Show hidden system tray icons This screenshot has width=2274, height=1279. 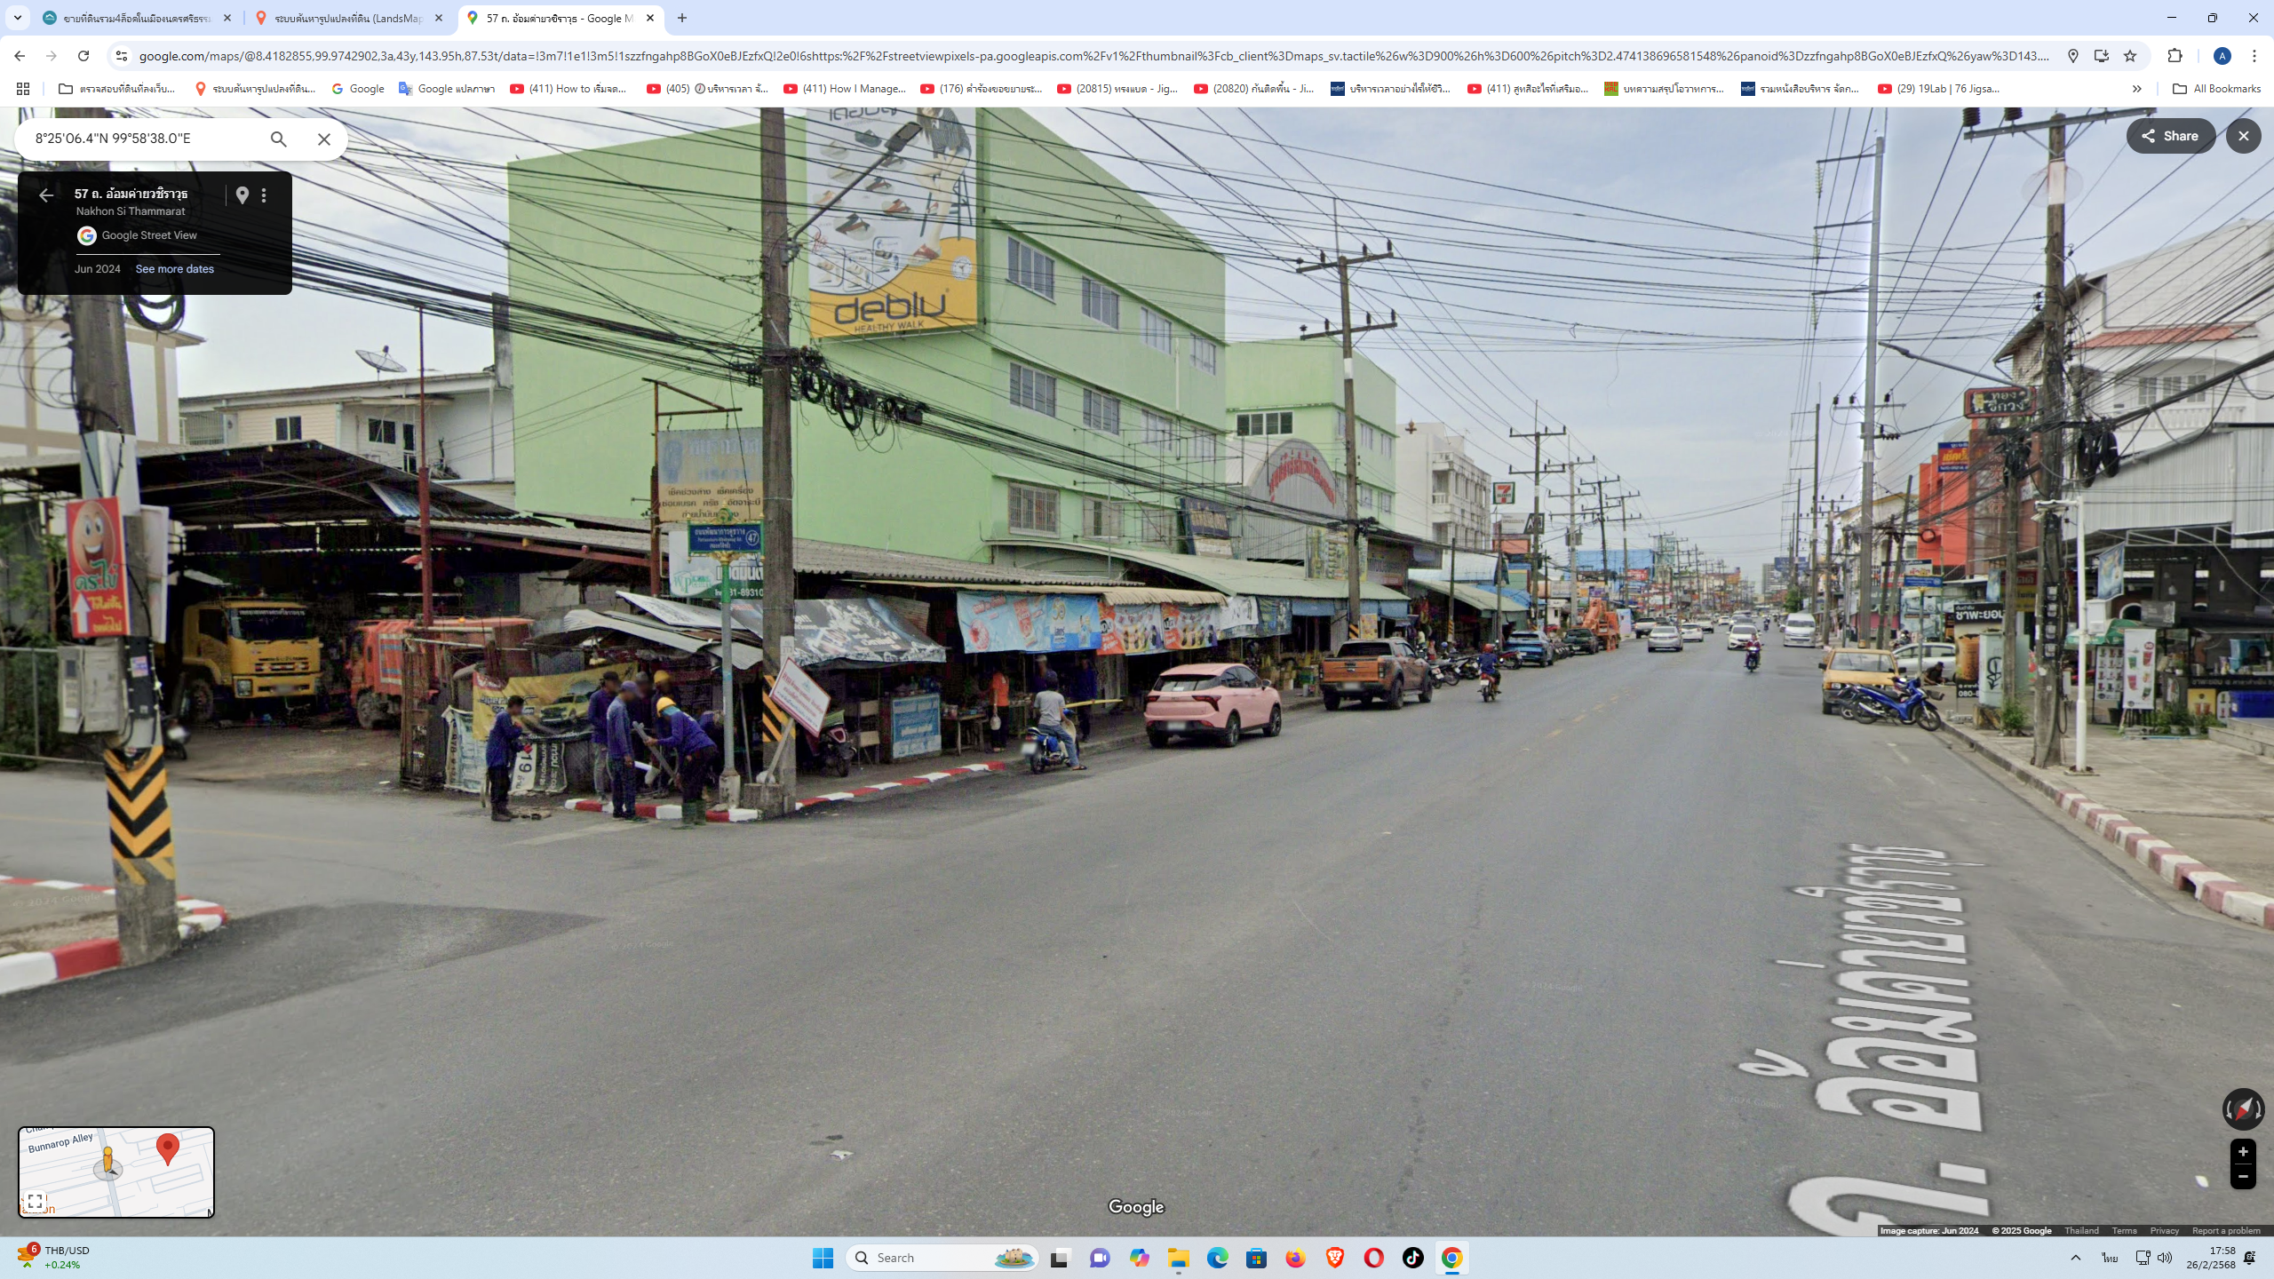click(2076, 1258)
